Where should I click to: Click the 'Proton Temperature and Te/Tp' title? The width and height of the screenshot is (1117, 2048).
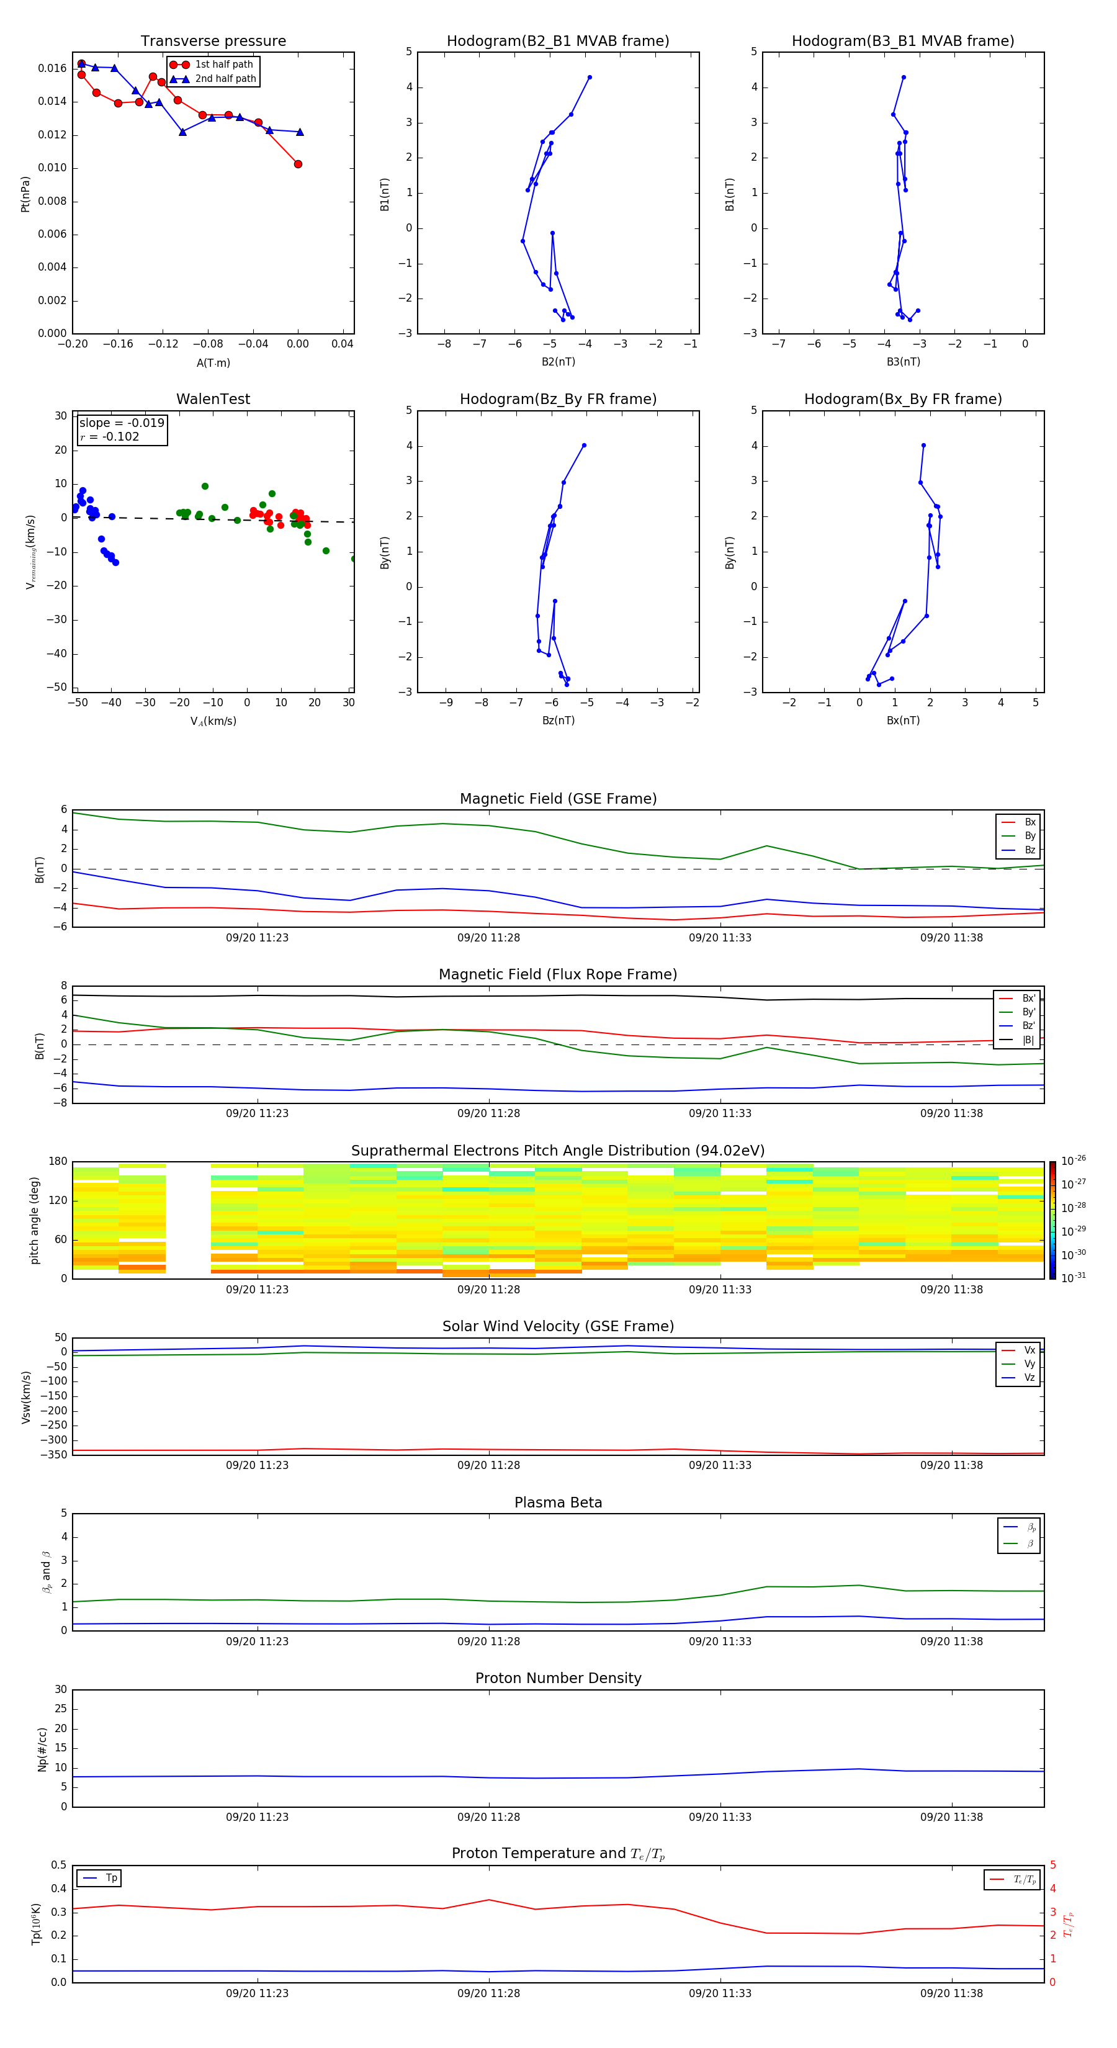(x=558, y=1854)
